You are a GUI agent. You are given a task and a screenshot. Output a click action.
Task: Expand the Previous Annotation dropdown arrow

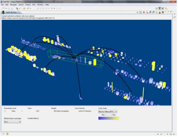pyautogui.click(x=46, y=8)
